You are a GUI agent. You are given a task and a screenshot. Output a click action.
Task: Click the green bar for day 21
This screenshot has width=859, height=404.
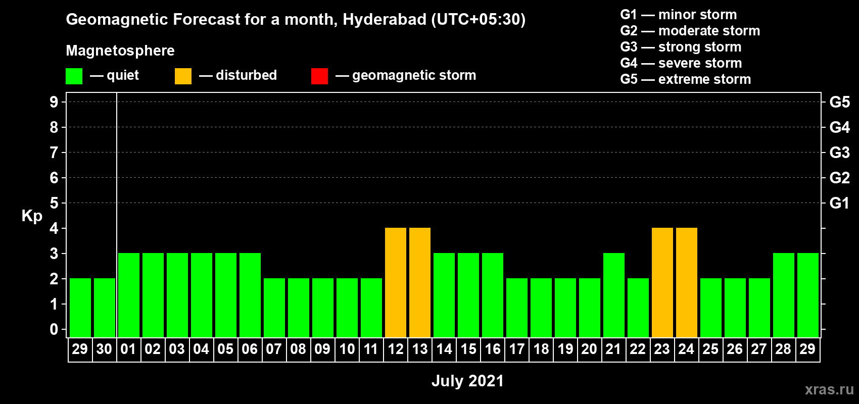[x=614, y=295]
